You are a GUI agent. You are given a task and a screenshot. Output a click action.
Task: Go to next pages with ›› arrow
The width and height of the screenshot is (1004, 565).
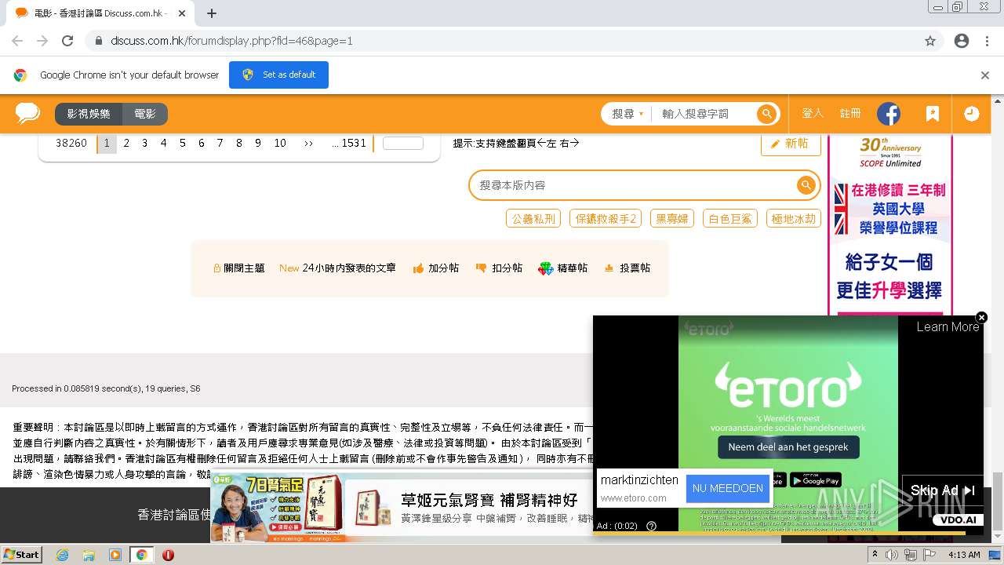pyautogui.click(x=308, y=143)
